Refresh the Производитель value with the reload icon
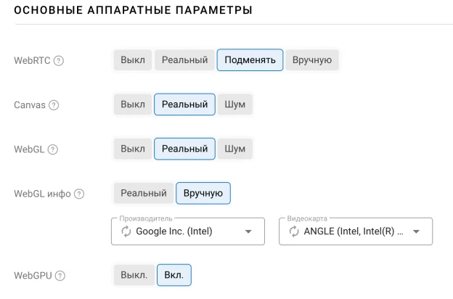Image resolution: width=453 pixels, height=299 pixels. (126, 232)
